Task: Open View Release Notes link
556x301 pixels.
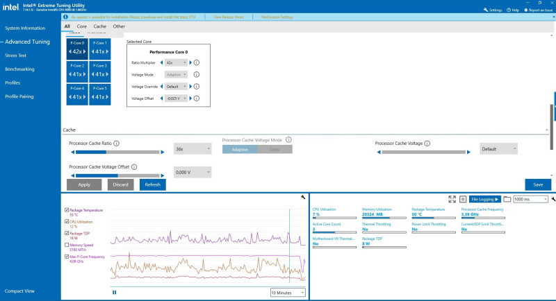Action: pos(229,17)
